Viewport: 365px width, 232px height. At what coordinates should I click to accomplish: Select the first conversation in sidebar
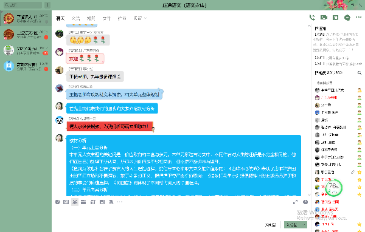tap(26, 18)
